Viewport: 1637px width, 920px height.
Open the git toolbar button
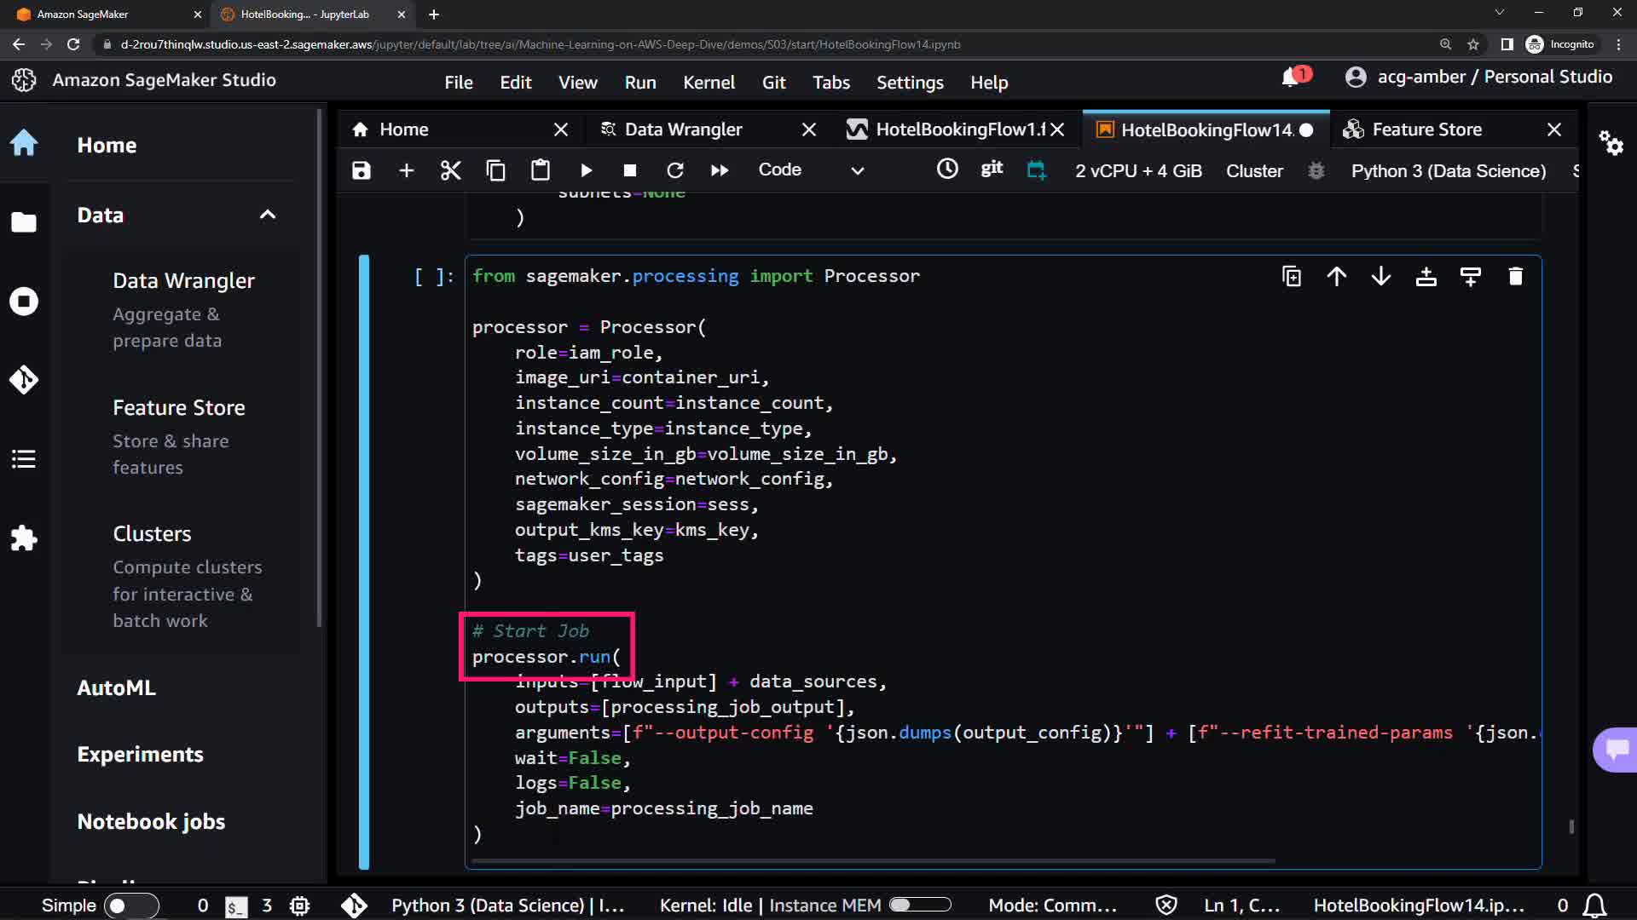click(x=992, y=169)
